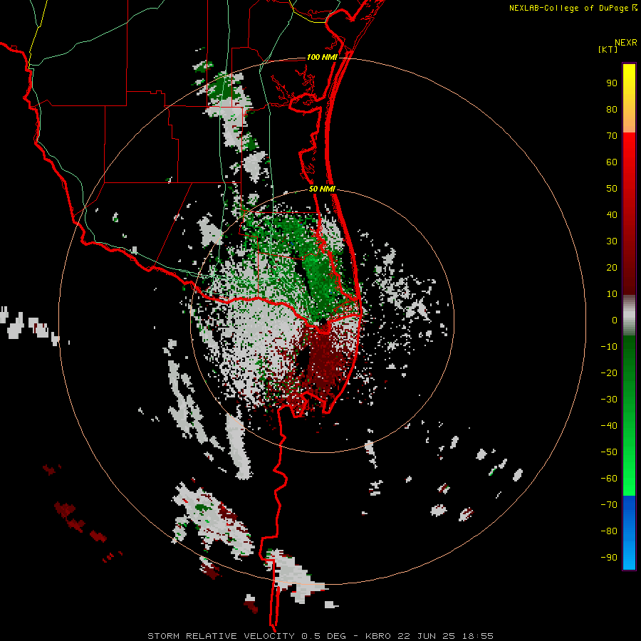The image size is (641, 641).
Task: Click the bright green segment of color bar
Action: coord(629,415)
